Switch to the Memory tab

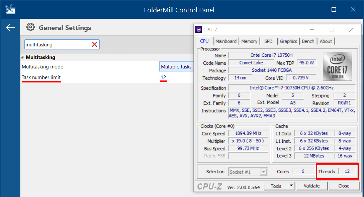(249, 41)
